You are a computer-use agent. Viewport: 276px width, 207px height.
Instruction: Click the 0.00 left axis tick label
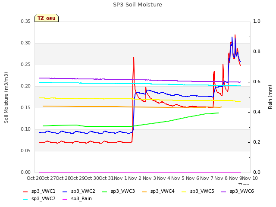pyautogui.click(x=25, y=172)
